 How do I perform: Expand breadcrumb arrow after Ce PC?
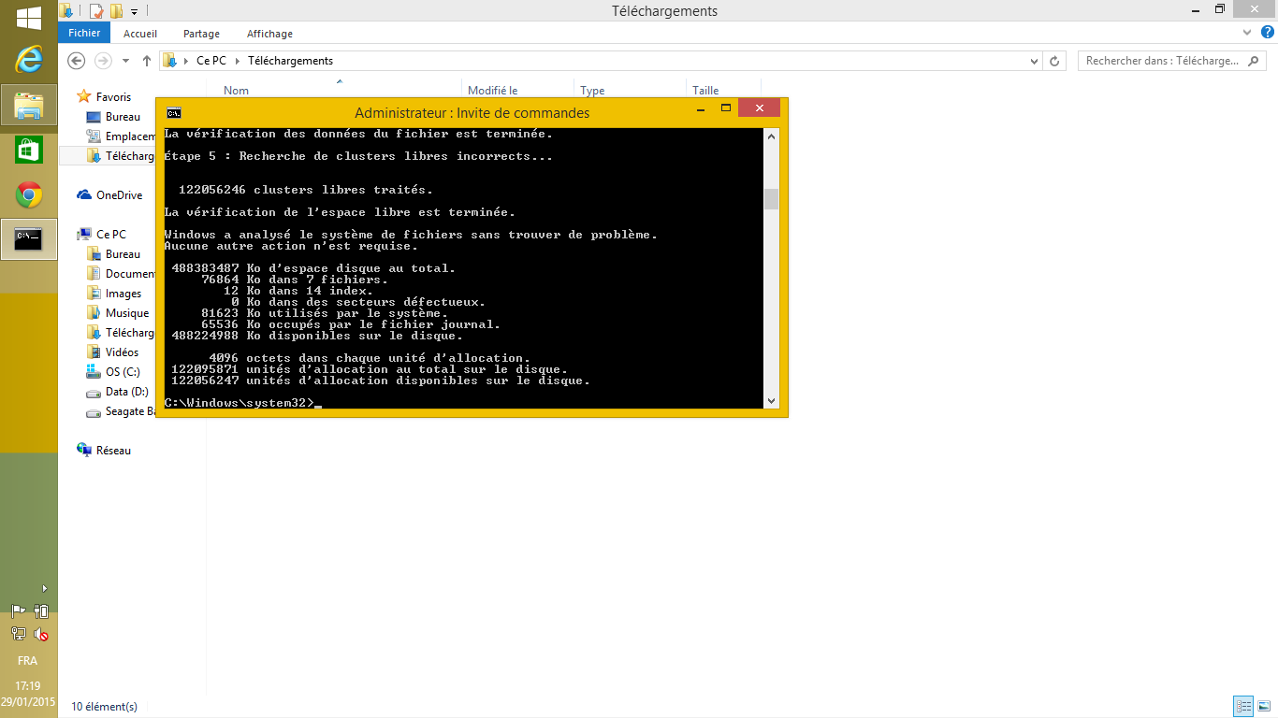pyautogui.click(x=237, y=61)
